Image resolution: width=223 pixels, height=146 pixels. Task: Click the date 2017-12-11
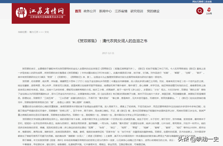(x=108, y=53)
